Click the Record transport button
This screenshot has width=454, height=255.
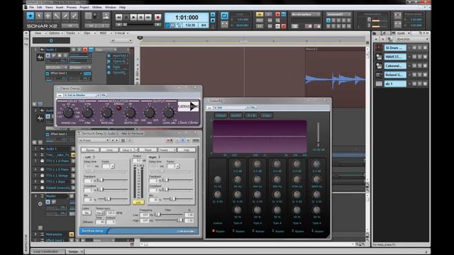click(x=157, y=17)
